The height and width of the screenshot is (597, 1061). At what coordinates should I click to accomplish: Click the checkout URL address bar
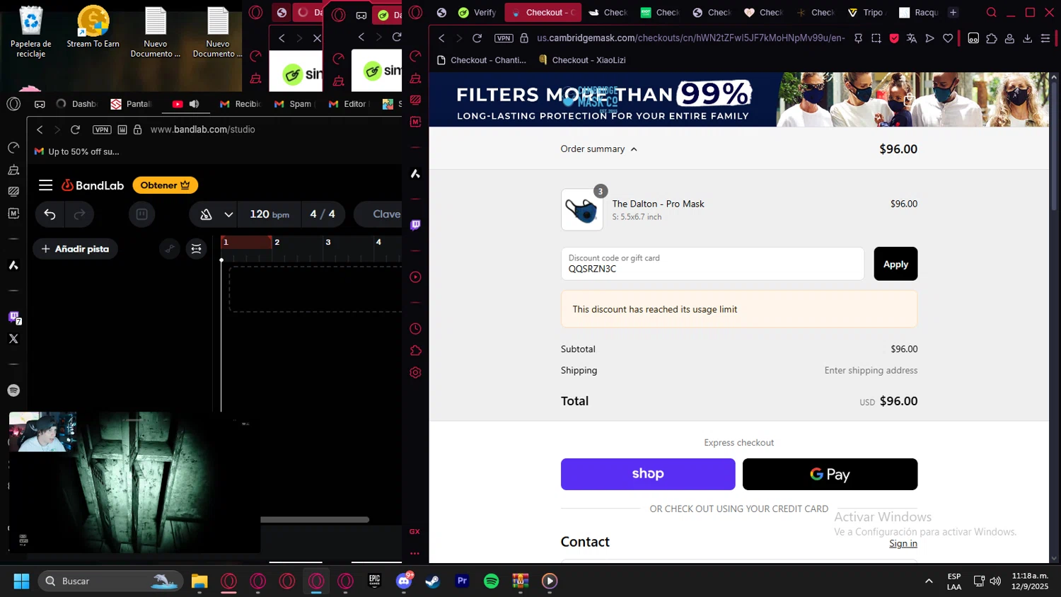pos(690,38)
